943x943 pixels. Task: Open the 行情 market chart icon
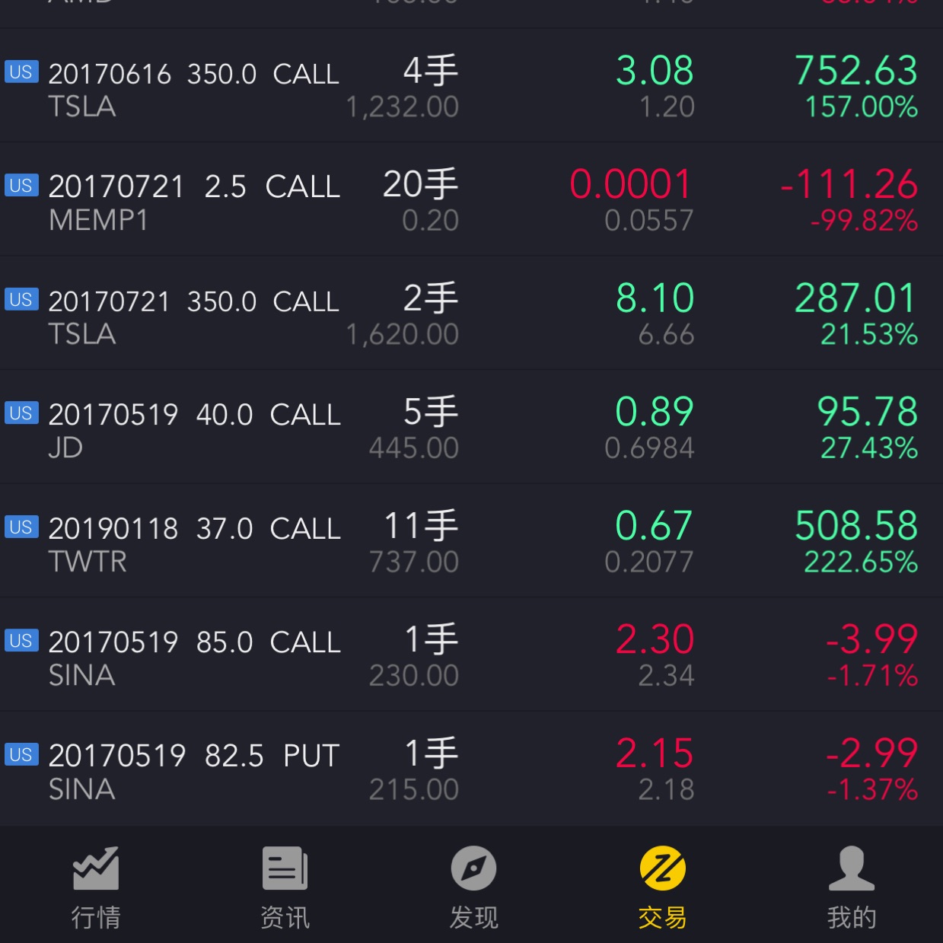tap(96, 868)
